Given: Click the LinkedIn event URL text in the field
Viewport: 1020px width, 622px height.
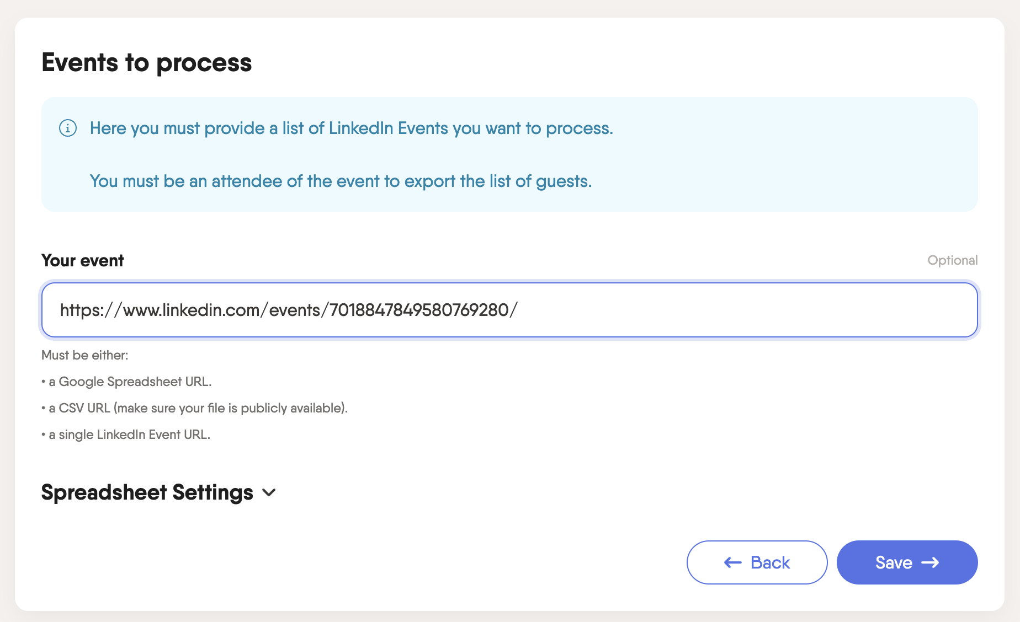Looking at the screenshot, I should [x=288, y=310].
